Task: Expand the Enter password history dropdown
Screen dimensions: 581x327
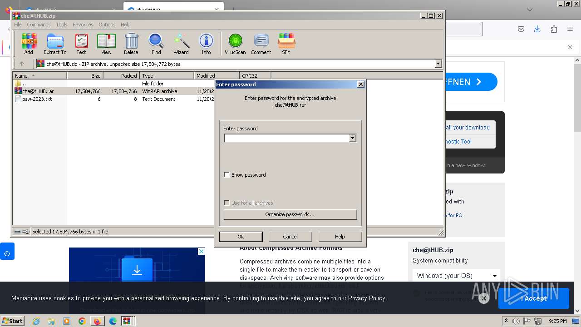Action: pyautogui.click(x=352, y=138)
